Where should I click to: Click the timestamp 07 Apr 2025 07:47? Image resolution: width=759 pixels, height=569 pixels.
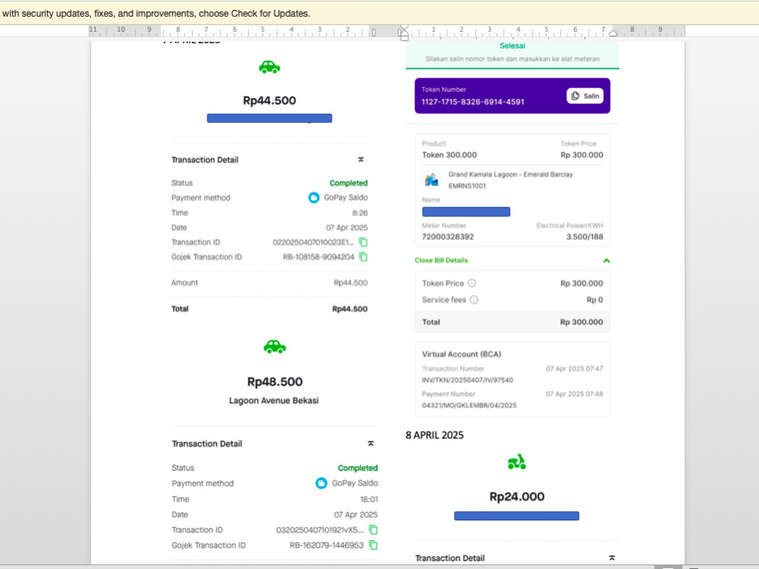[x=575, y=369]
